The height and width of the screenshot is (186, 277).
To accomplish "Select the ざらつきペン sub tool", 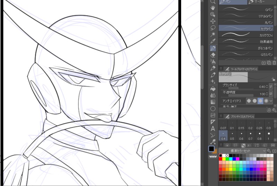I will 246,48.
